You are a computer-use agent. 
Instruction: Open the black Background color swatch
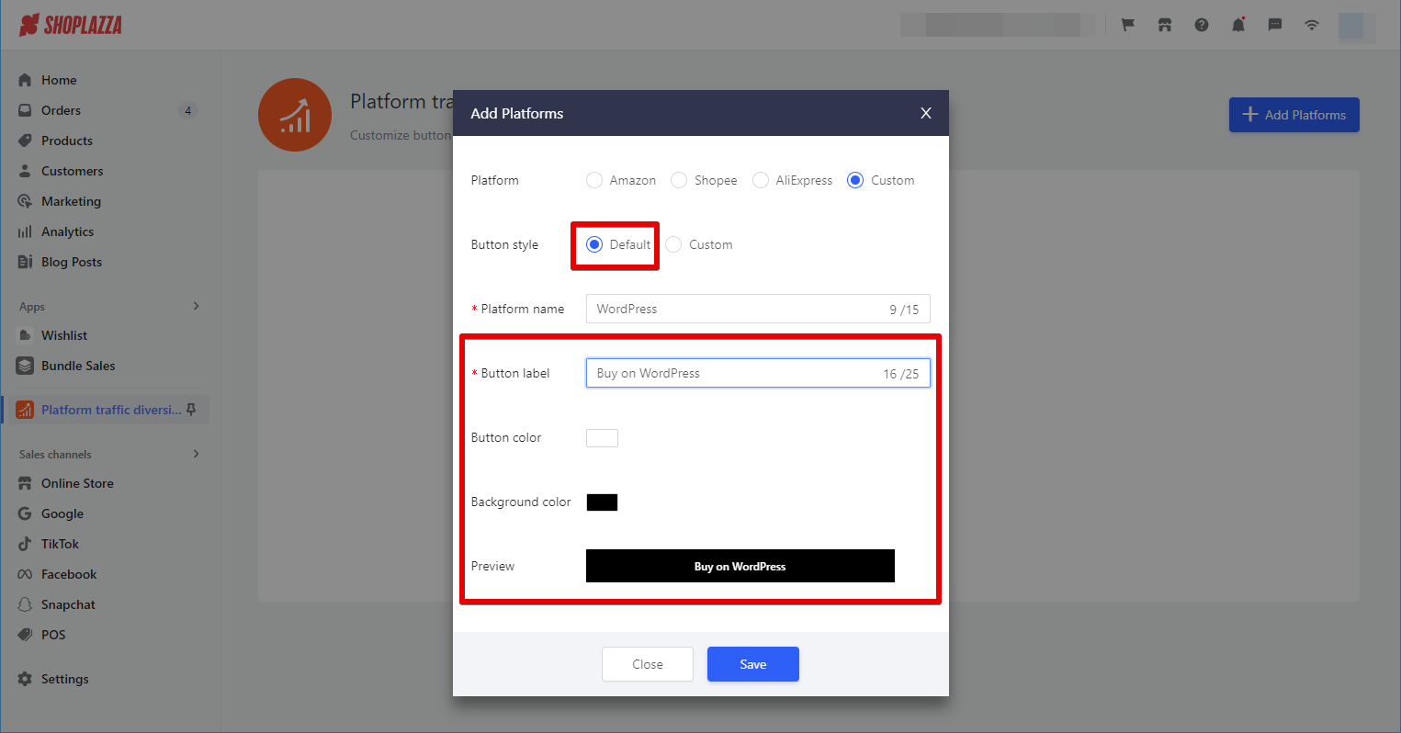(x=602, y=502)
